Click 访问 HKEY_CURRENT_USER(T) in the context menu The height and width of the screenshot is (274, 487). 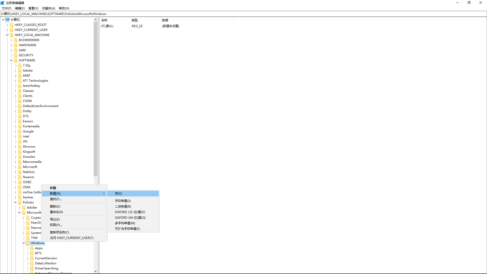click(x=72, y=238)
